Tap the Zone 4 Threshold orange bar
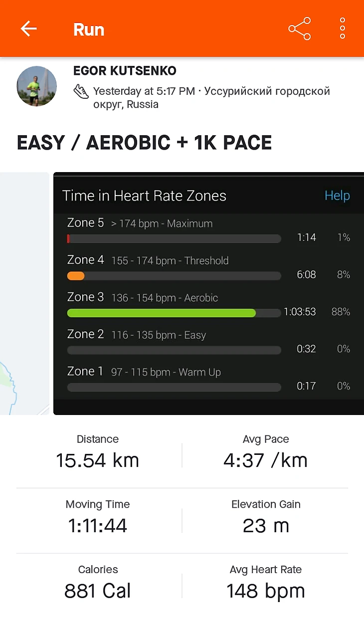 click(x=76, y=276)
